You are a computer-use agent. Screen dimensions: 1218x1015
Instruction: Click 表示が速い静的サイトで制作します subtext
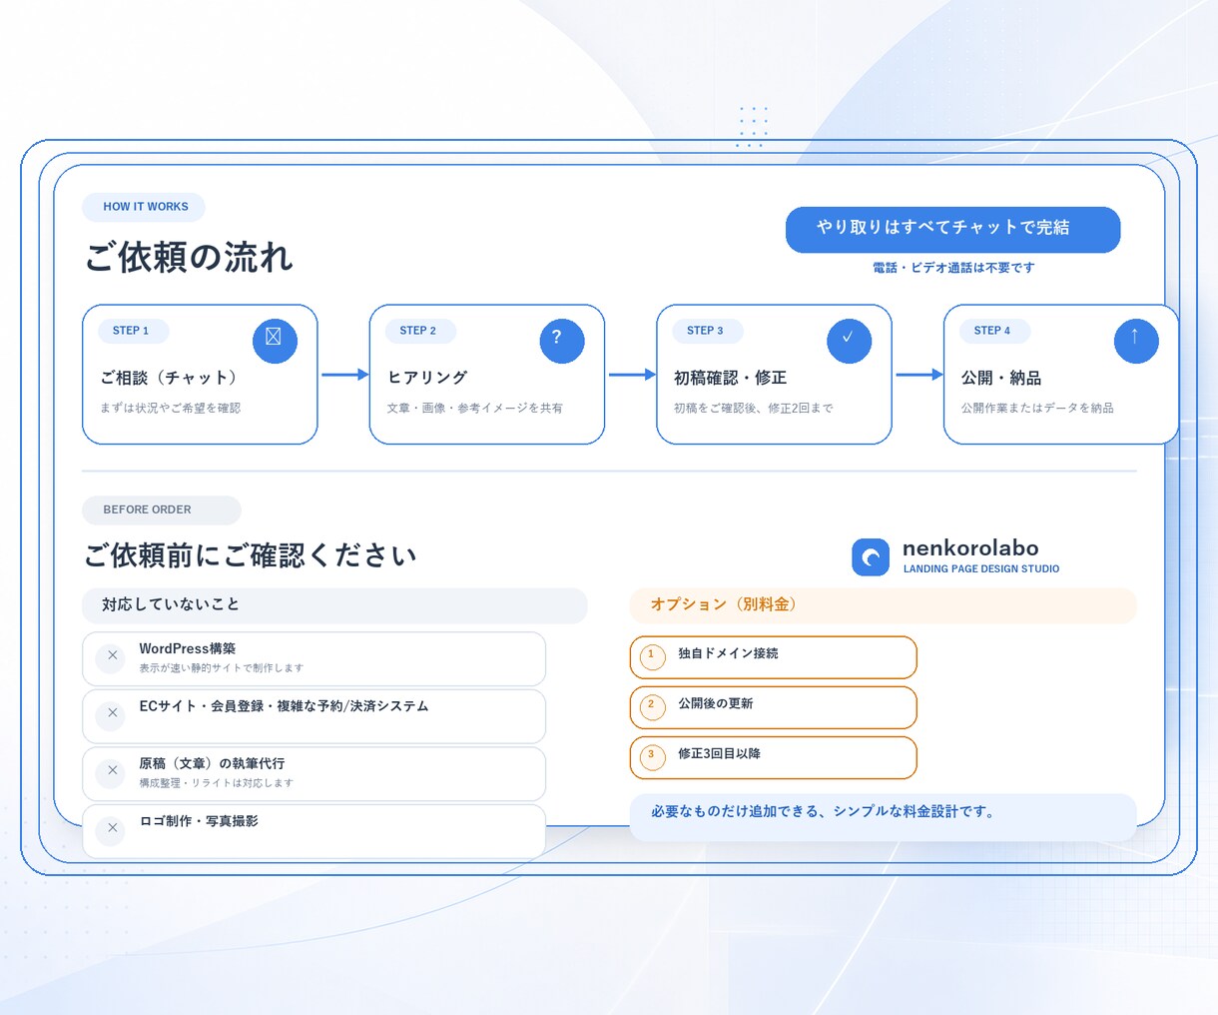click(x=222, y=668)
